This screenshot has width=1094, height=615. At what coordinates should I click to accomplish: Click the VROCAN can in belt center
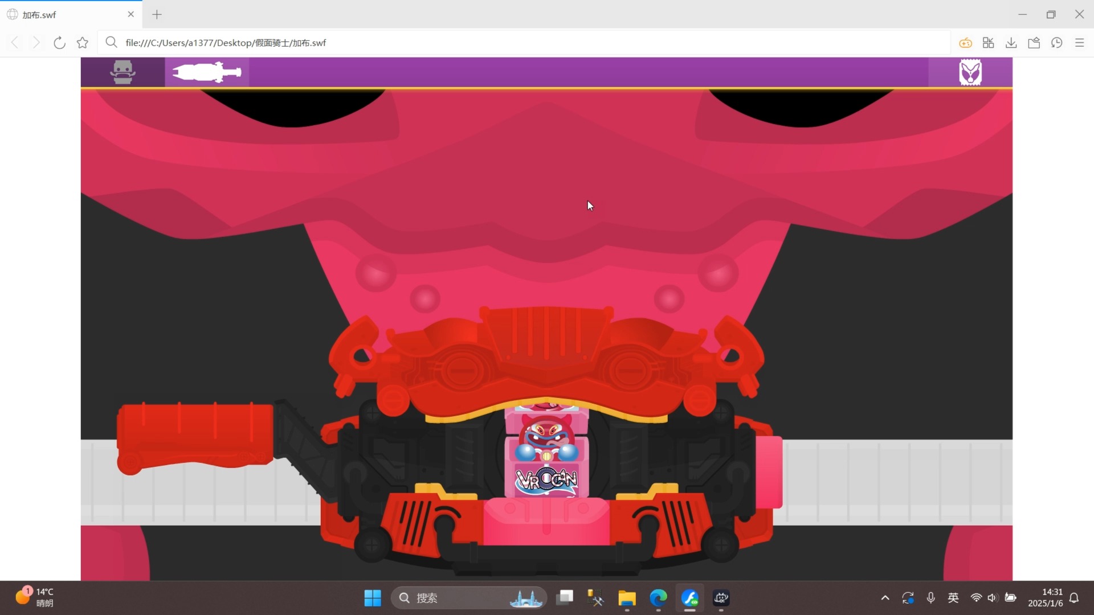pos(546,450)
